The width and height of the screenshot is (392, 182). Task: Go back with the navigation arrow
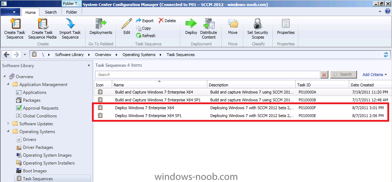point(7,55)
